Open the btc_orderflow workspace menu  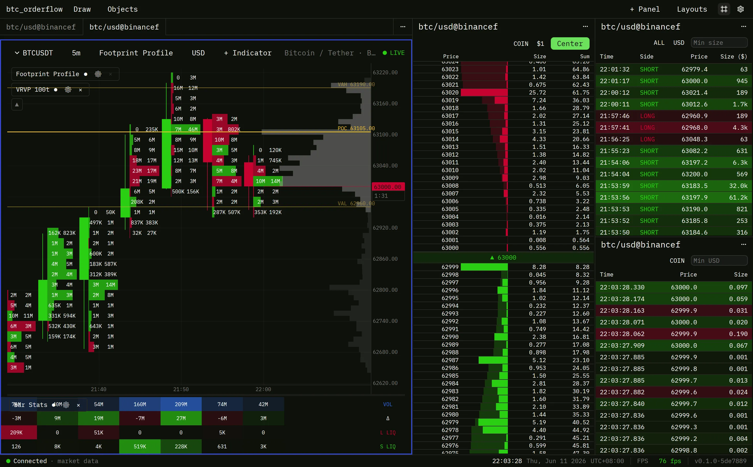coord(34,9)
